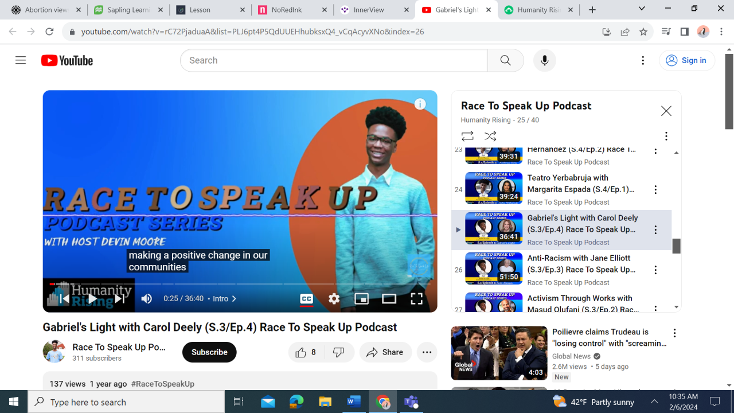Seek using the video progress bar
The height and width of the screenshot is (413, 734).
point(240,284)
